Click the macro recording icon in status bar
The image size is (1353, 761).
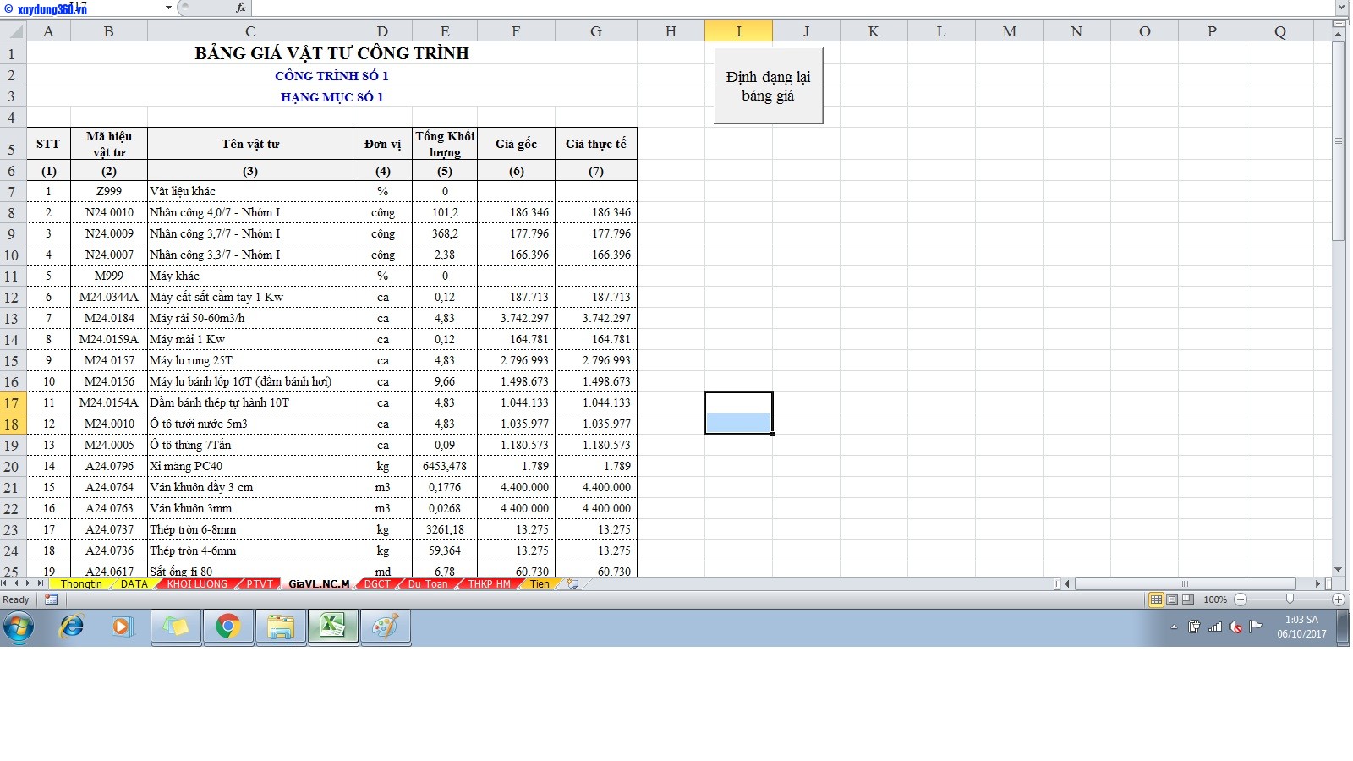51,599
